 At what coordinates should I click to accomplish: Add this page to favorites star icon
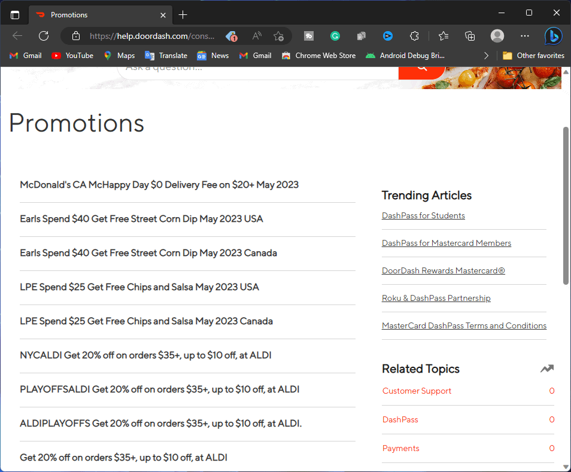(278, 36)
